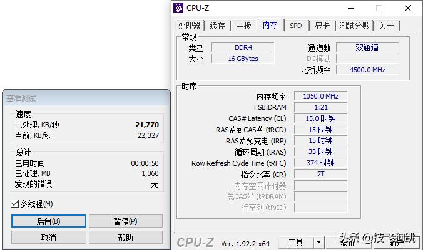Click the 22,327 current speed value
Viewport: 423px width, 250px height.
click(x=148, y=135)
